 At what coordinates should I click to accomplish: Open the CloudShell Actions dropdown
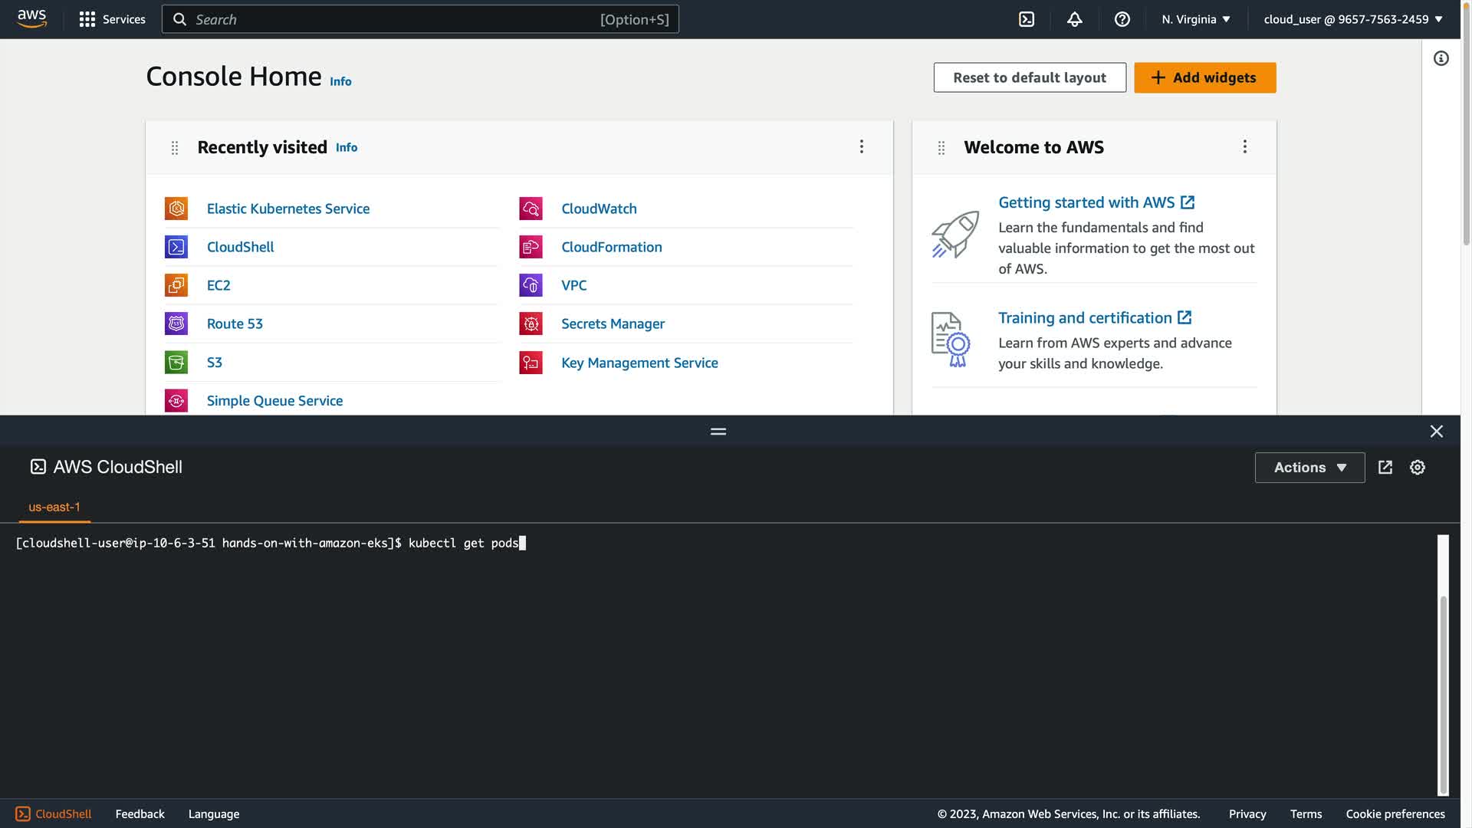[x=1309, y=467]
